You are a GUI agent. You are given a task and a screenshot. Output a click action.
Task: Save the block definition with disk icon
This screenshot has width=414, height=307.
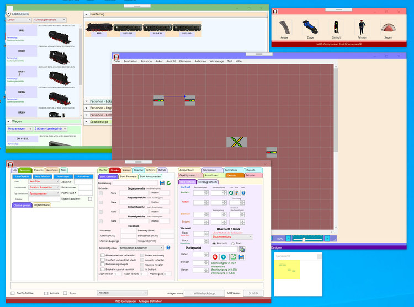(162, 182)
